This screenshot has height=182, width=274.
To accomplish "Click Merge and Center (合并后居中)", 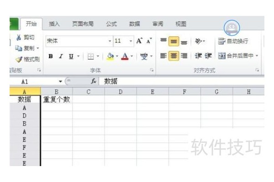I will (236, 56).
